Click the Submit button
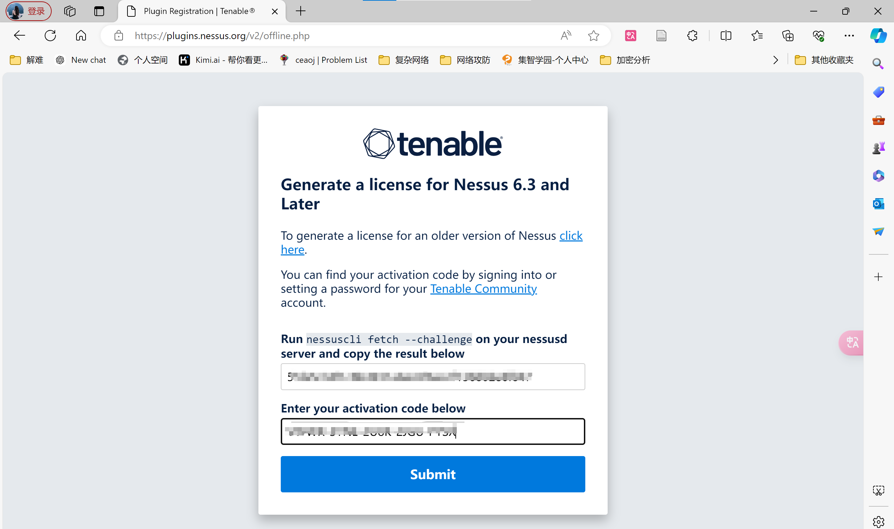 point(433,474)
